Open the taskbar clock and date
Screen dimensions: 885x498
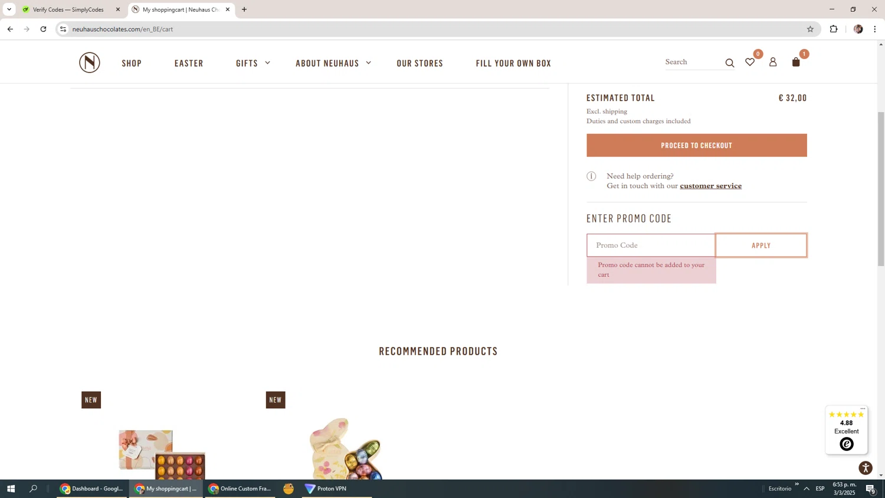tap(844, 489)
